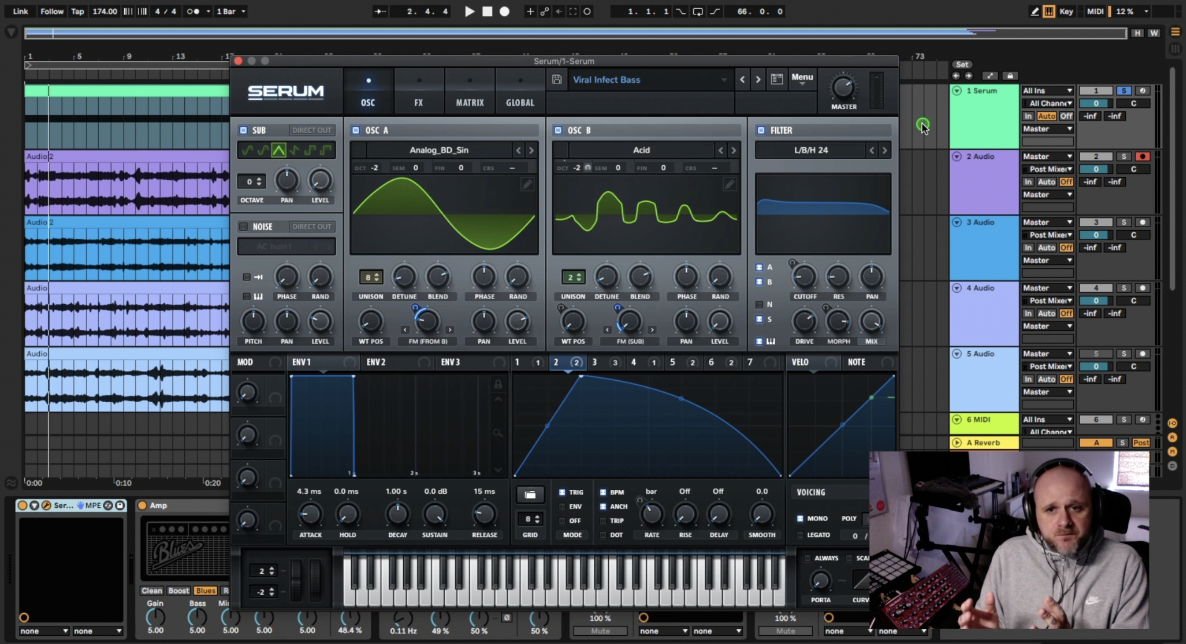Arm the 2 Audio track for recording
Screen dimensions: 1186x644
pos(1142,157)
